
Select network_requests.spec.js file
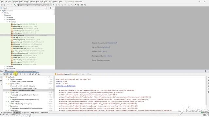pyautogui.click(x=20, y=49)
